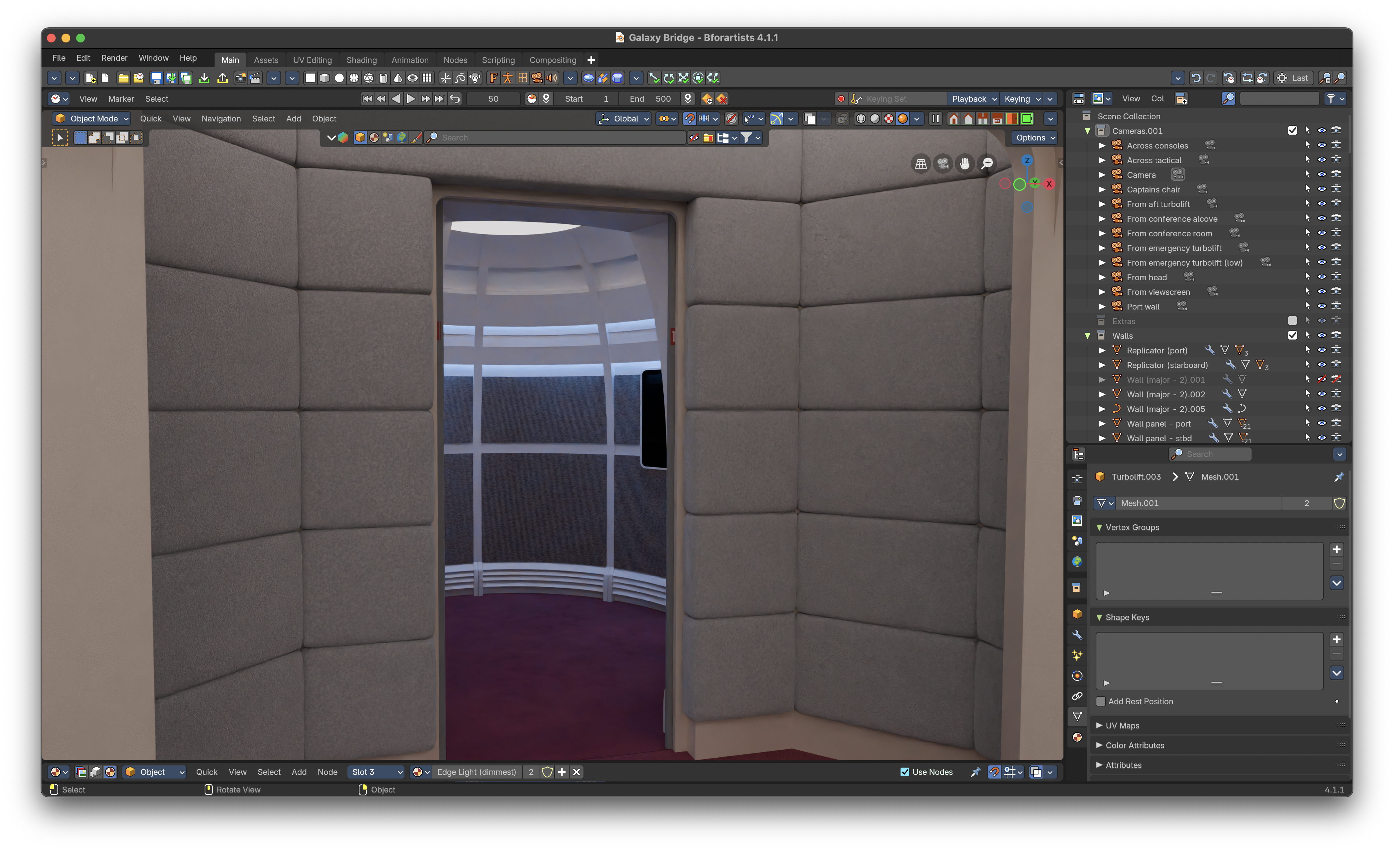Play the animation forward
This screenshot has width=1394, height=851.
click(411, 98)
